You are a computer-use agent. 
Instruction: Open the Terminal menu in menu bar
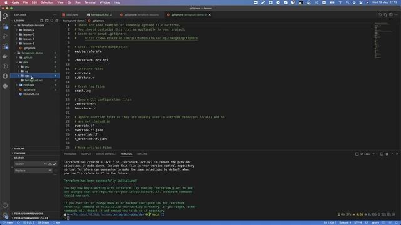(90, 2)
